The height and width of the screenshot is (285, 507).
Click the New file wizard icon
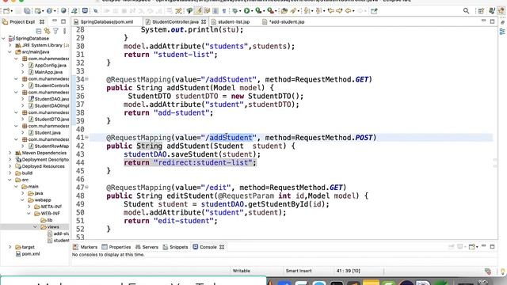6,10
